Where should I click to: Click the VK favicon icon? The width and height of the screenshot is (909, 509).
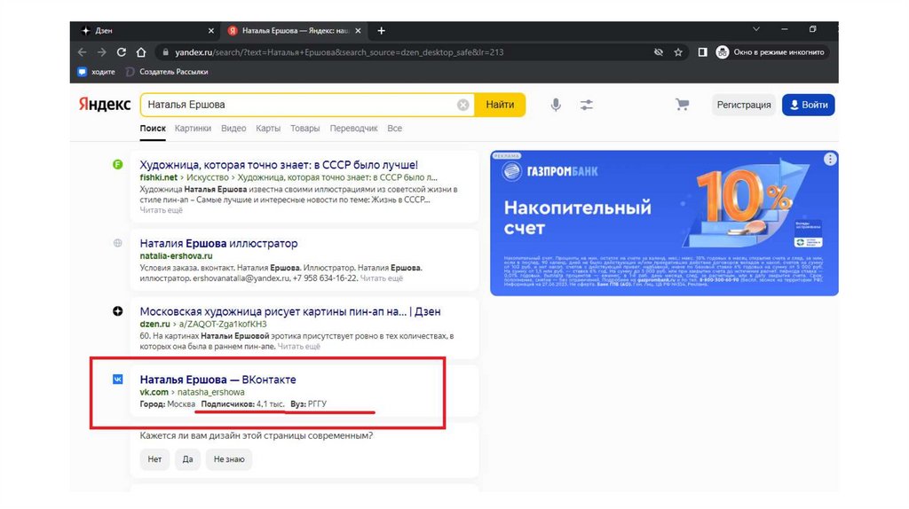pos(118,380)
